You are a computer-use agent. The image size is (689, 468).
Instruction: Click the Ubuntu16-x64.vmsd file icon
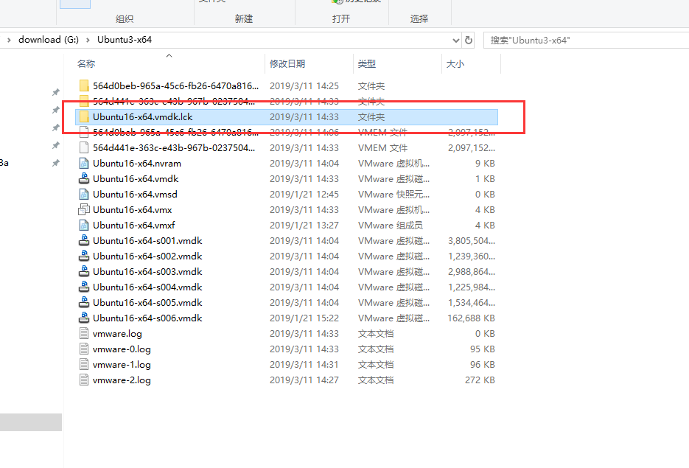pyautogui.click(x=84, y=195)
